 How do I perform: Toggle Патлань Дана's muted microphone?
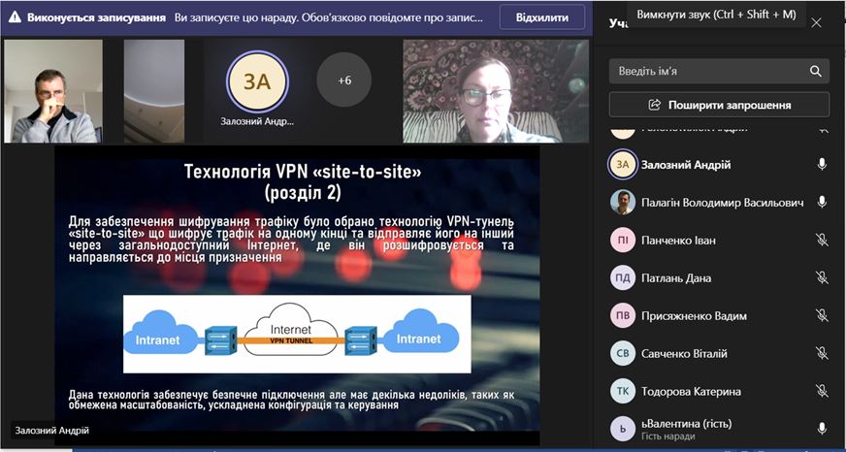pyautogui.click(x=822, y=277)
